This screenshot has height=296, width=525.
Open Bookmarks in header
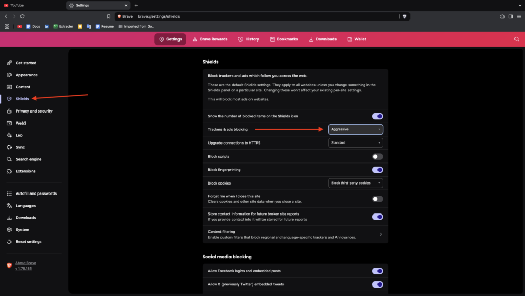(284, 39)
